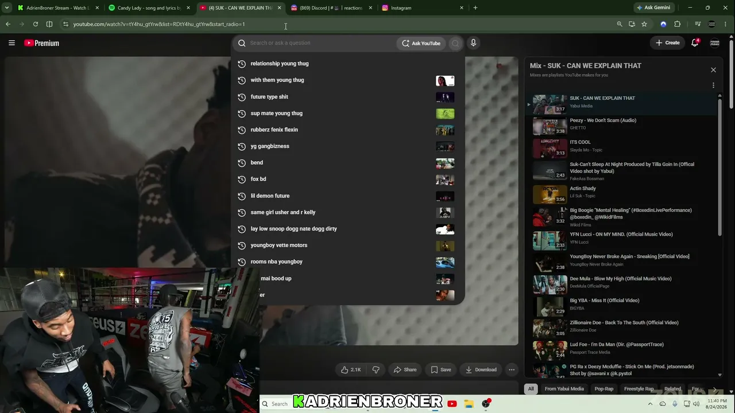Image resolution: width=735 pixels, height=413 pixels.
Task: Pick suggestion 'rooms nba youngboy'
Action: click(x=347, y=262)
